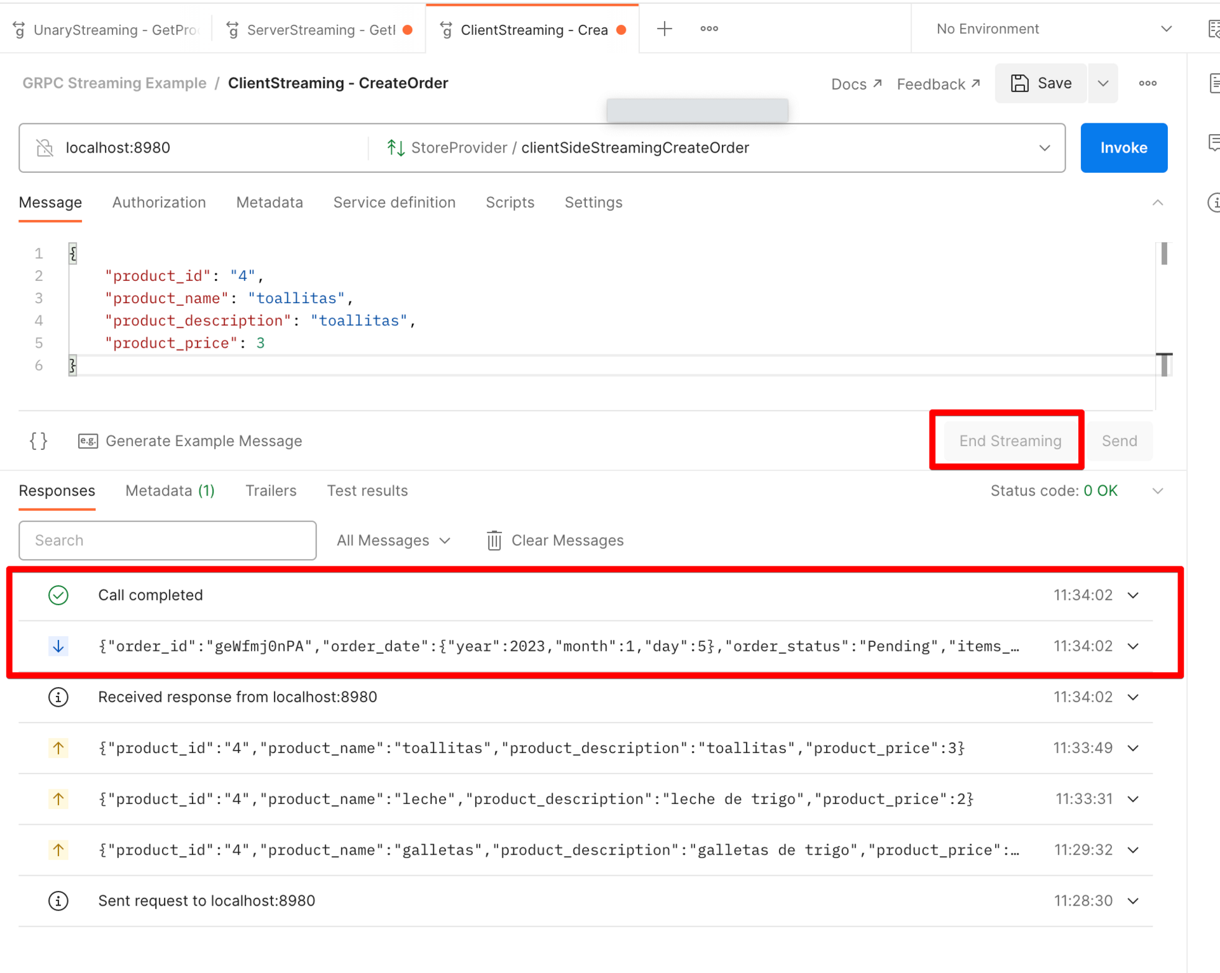The height and width of the screenshot is (973, 1220).
Task: Click the Invoke button
Action: click(x=1123, y=147)
